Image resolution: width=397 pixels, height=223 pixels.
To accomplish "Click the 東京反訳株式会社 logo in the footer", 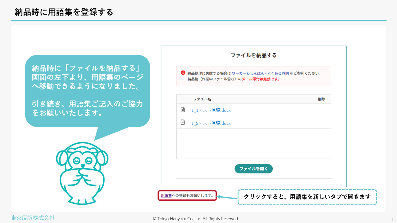I will [33, 218].
